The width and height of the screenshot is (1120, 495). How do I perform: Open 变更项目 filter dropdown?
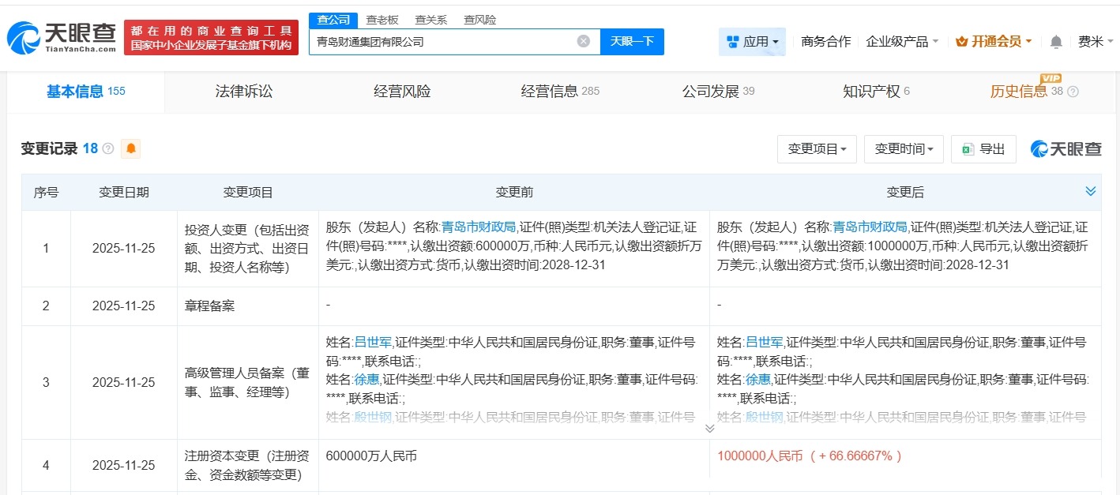[817, 148]
